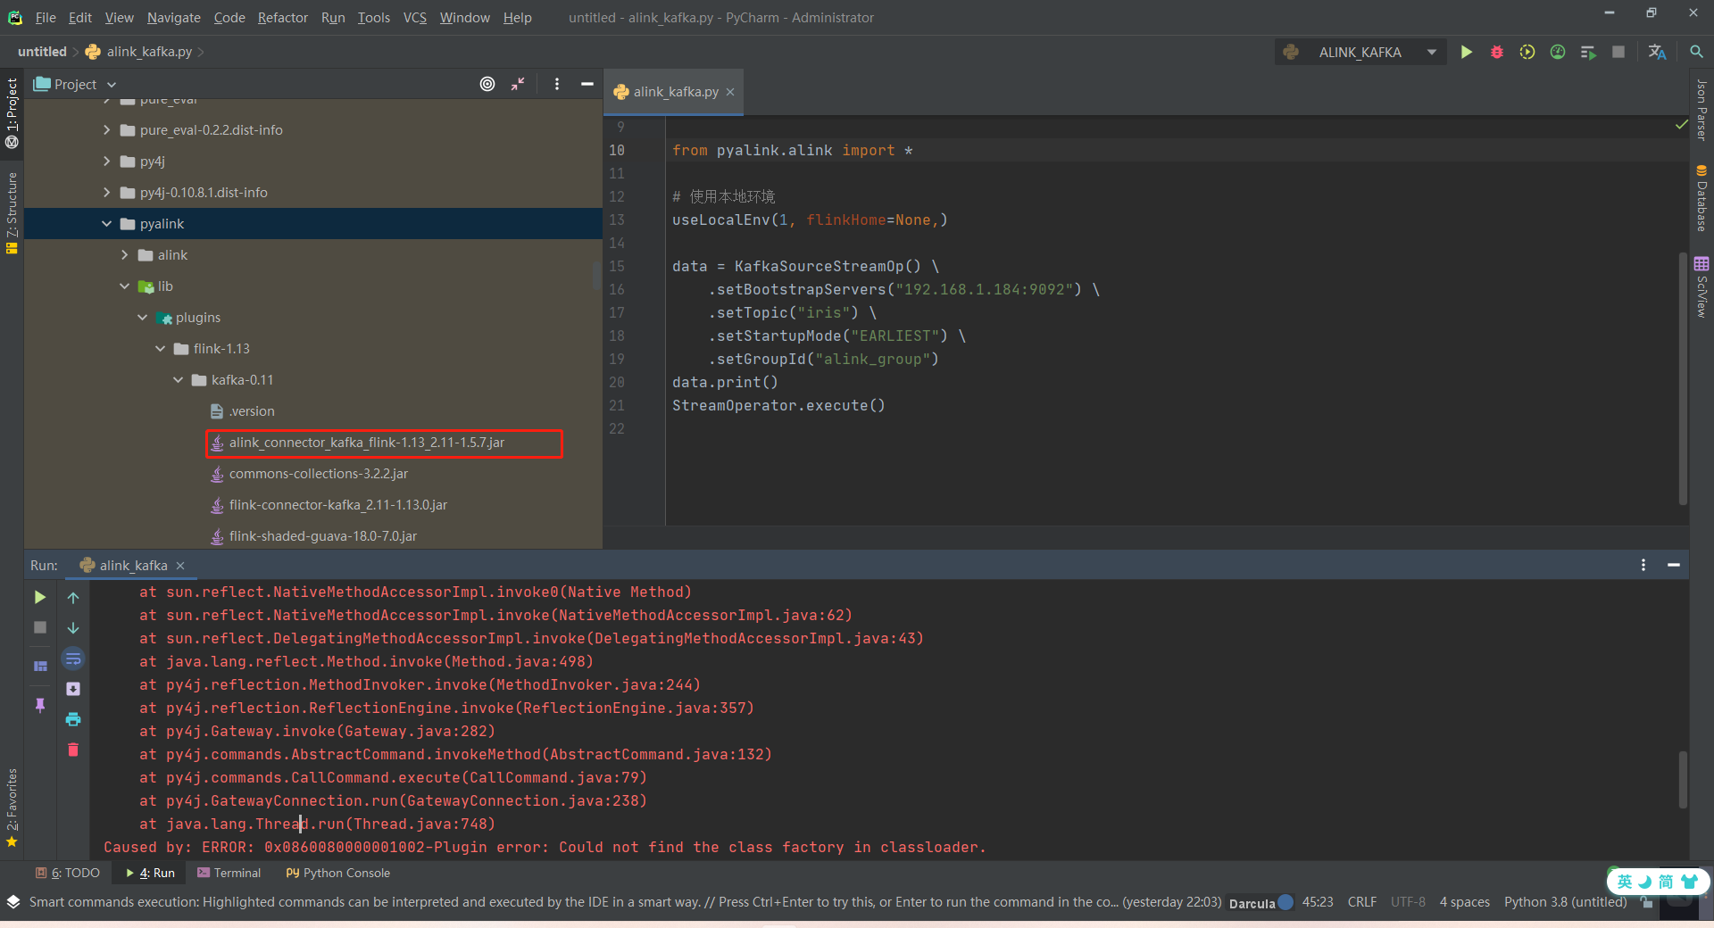The image size is (1714, 928).
Task: Expand the py4j folder
Action: click(x=107, y=162)
